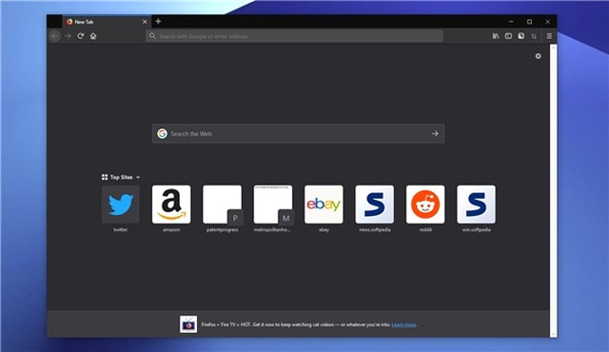This screenshot has height=352, width=609.
Task: Click the screenshot crop toolbar icon
Action: [534, 36]
